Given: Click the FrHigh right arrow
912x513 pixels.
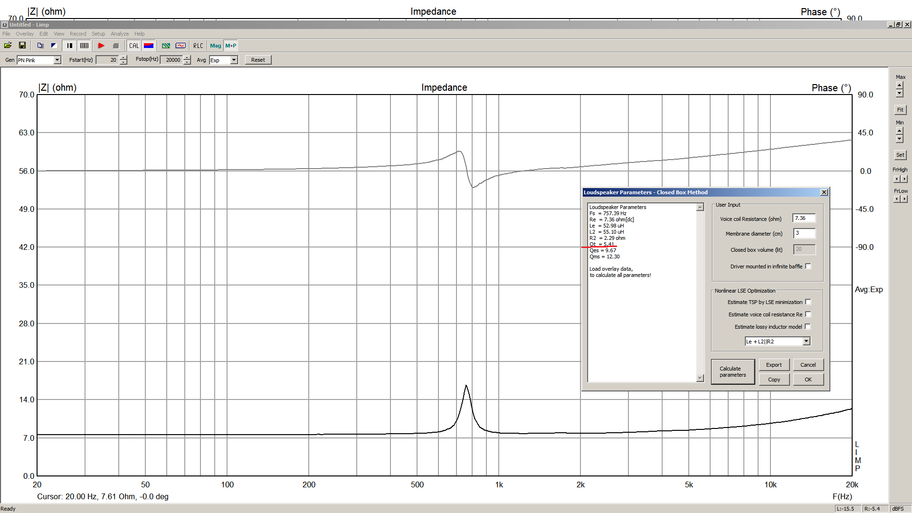Looking at the screenshot, I should point(904,179).
